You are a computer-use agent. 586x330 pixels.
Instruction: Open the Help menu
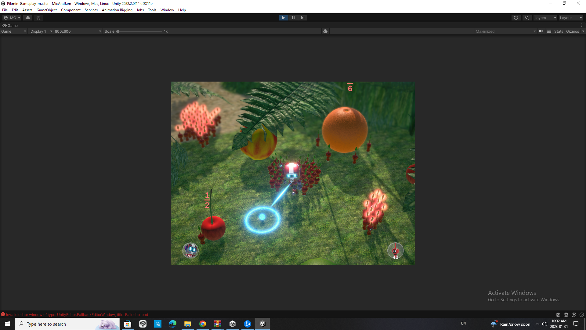[x=182, y=10]
